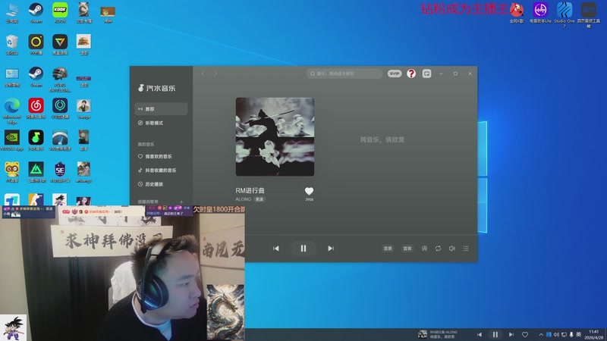Open the burger image desktop icon
Image resolution: width=607 pixels, height=341 pixels.
coord(83,45)
